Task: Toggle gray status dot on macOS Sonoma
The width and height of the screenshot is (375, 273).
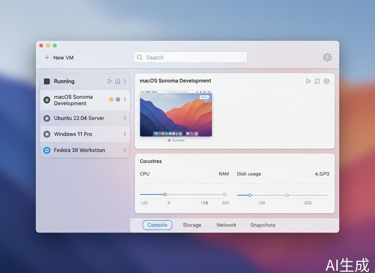Action: (x=118, y=100)
